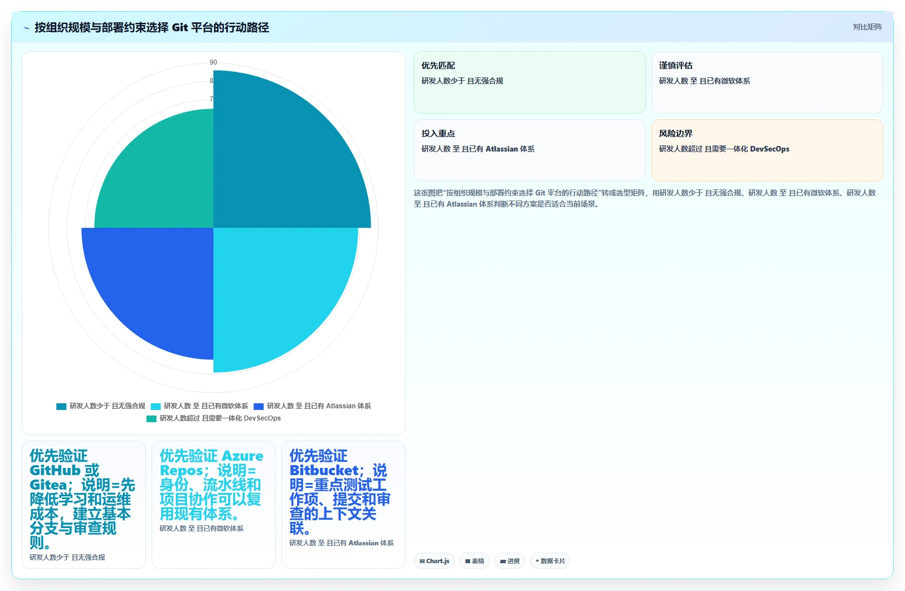
Task: Click the 对比矩阵 label in the header
Action: click(867, 27)
